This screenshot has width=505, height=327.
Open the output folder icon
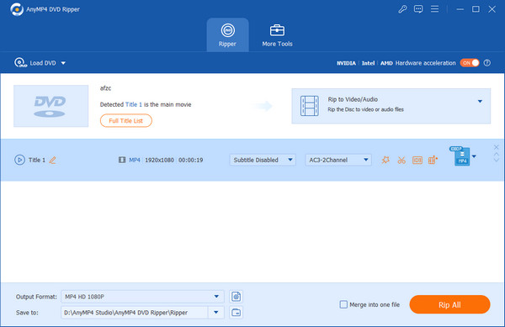pyautogui.click(x=236, y=312)
